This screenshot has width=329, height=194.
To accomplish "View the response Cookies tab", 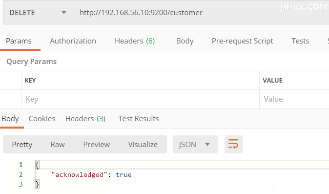I will (42, 119).
